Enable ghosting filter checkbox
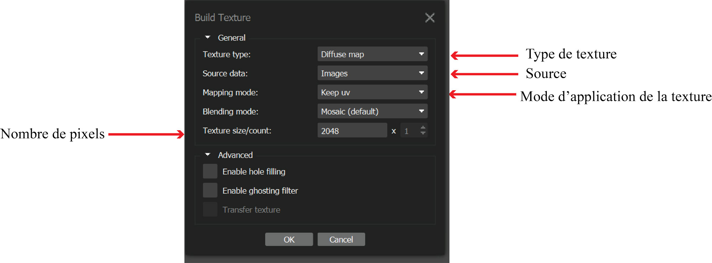Screen dimensions: 712x263 (x=210, y=190)
